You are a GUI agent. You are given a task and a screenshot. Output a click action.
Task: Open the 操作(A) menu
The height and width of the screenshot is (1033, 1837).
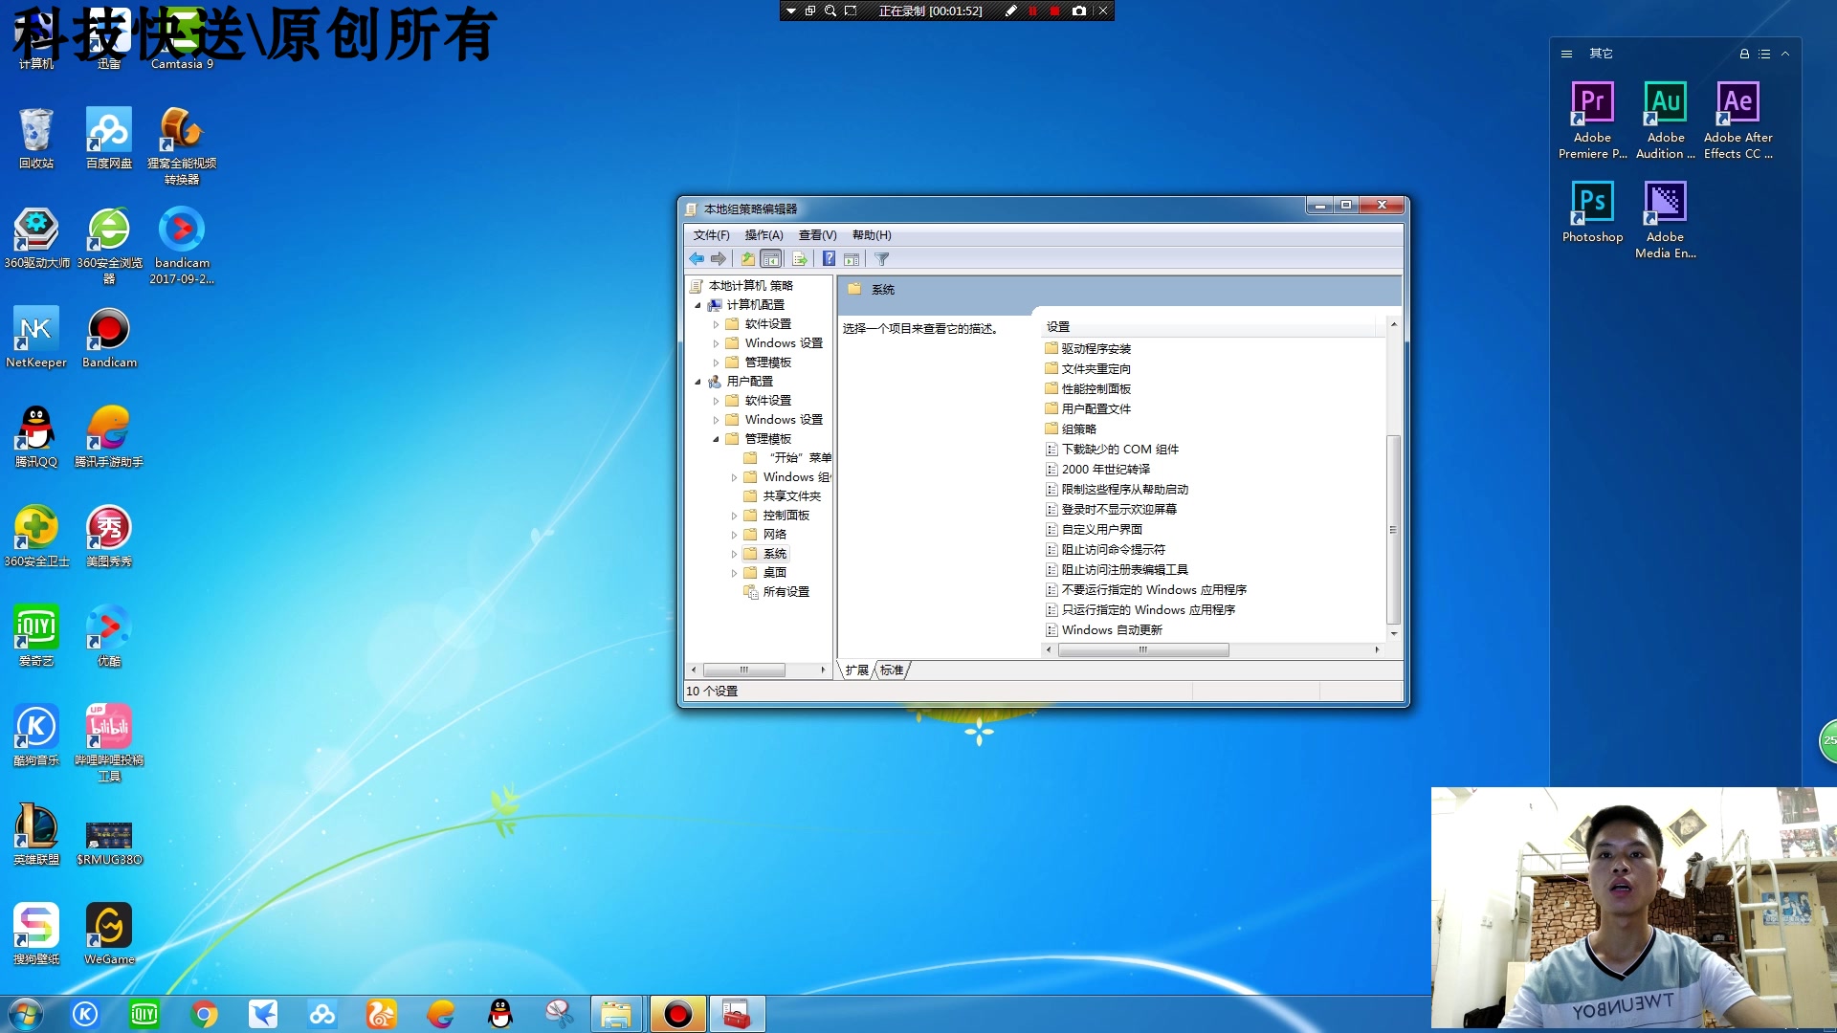click(764, 235)
